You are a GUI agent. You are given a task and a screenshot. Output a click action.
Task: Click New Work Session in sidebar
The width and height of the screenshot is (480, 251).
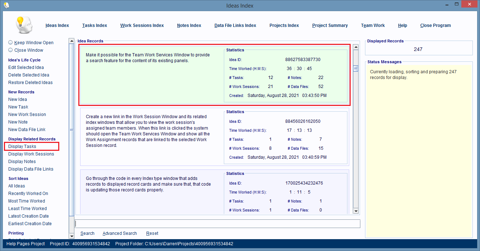(x=27, y=115)
